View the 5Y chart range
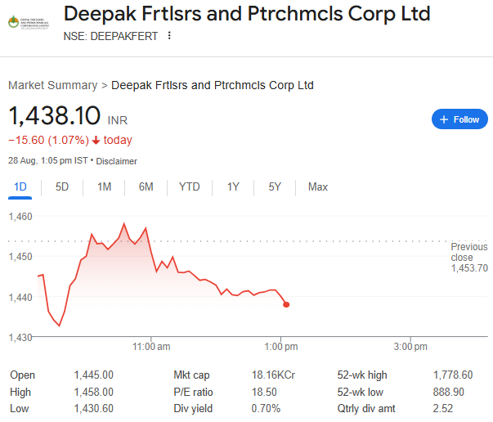 click(275, 186)
